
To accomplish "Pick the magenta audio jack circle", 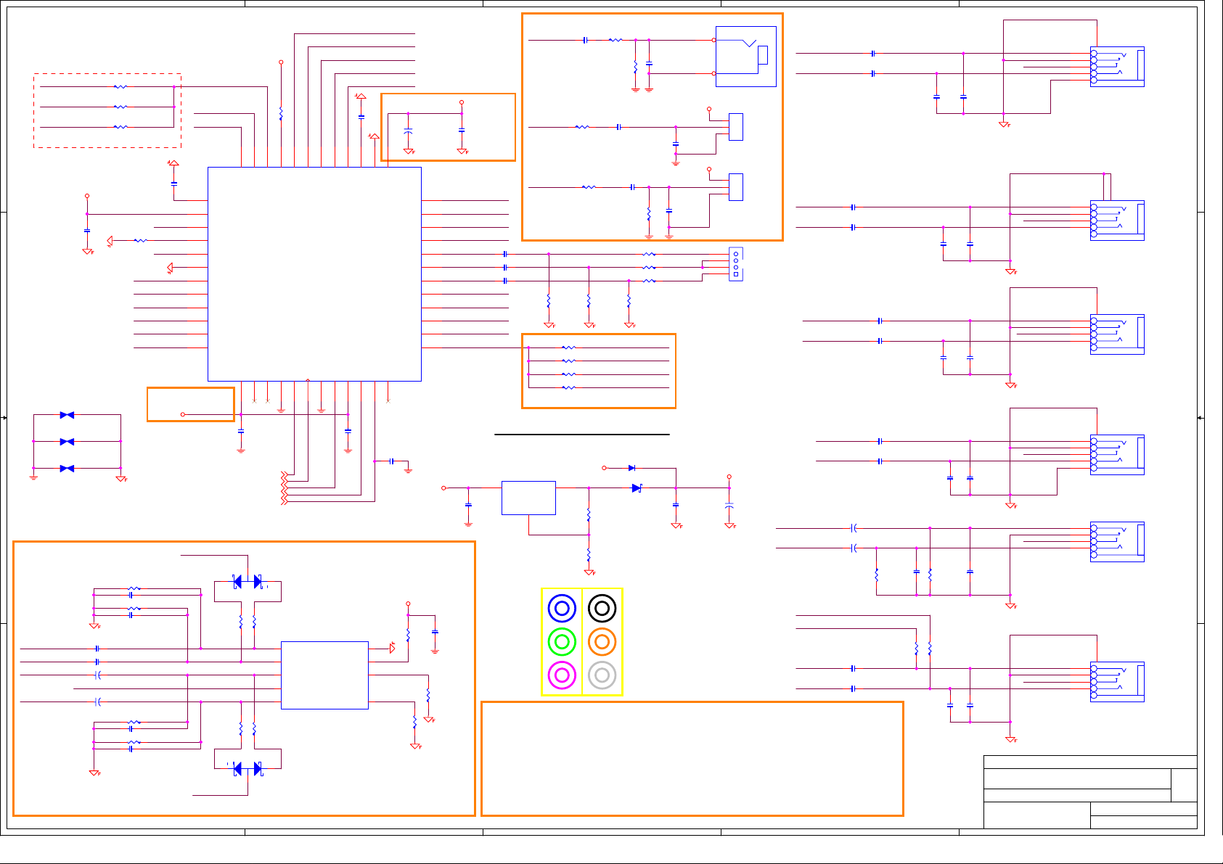I will click(x=562, y=675).
